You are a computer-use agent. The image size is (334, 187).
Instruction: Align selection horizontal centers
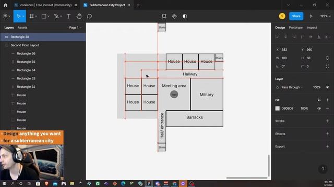point(285,37)
